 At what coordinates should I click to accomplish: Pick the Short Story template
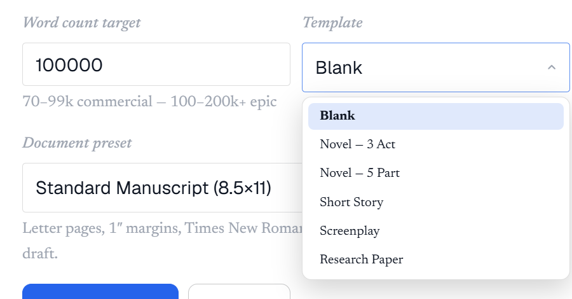click(436, 202)
